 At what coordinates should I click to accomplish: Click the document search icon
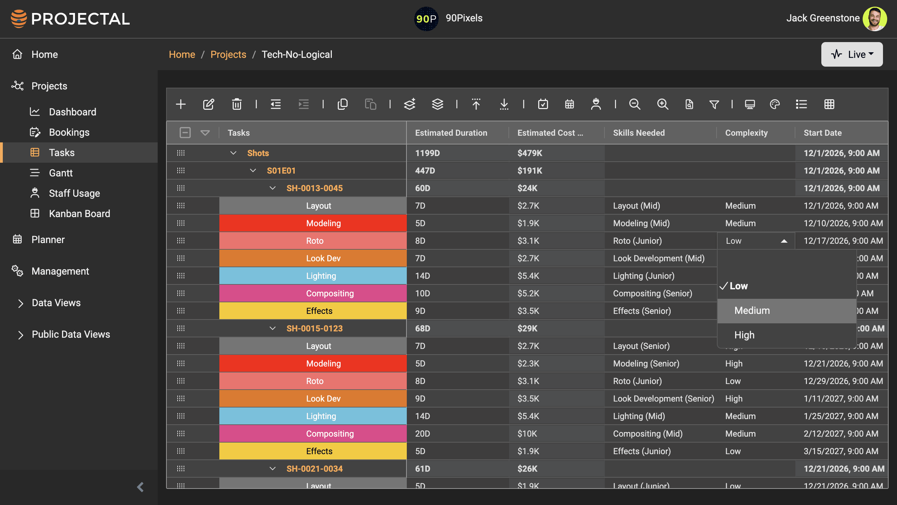(689, 104)
